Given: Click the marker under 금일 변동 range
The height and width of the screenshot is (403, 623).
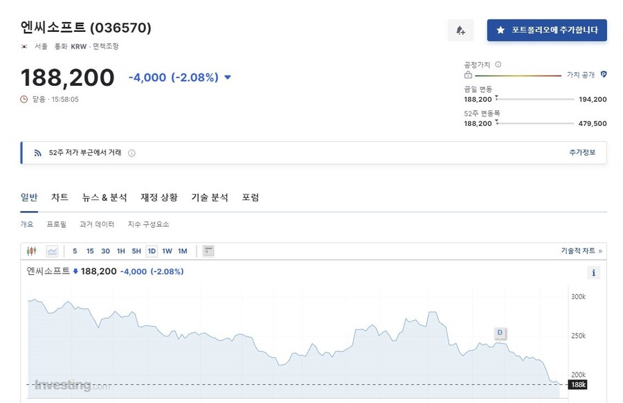Looking at the screenshot, I should tap(496, 98).
